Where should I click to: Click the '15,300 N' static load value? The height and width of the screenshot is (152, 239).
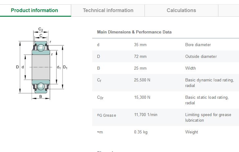[142, 97]
